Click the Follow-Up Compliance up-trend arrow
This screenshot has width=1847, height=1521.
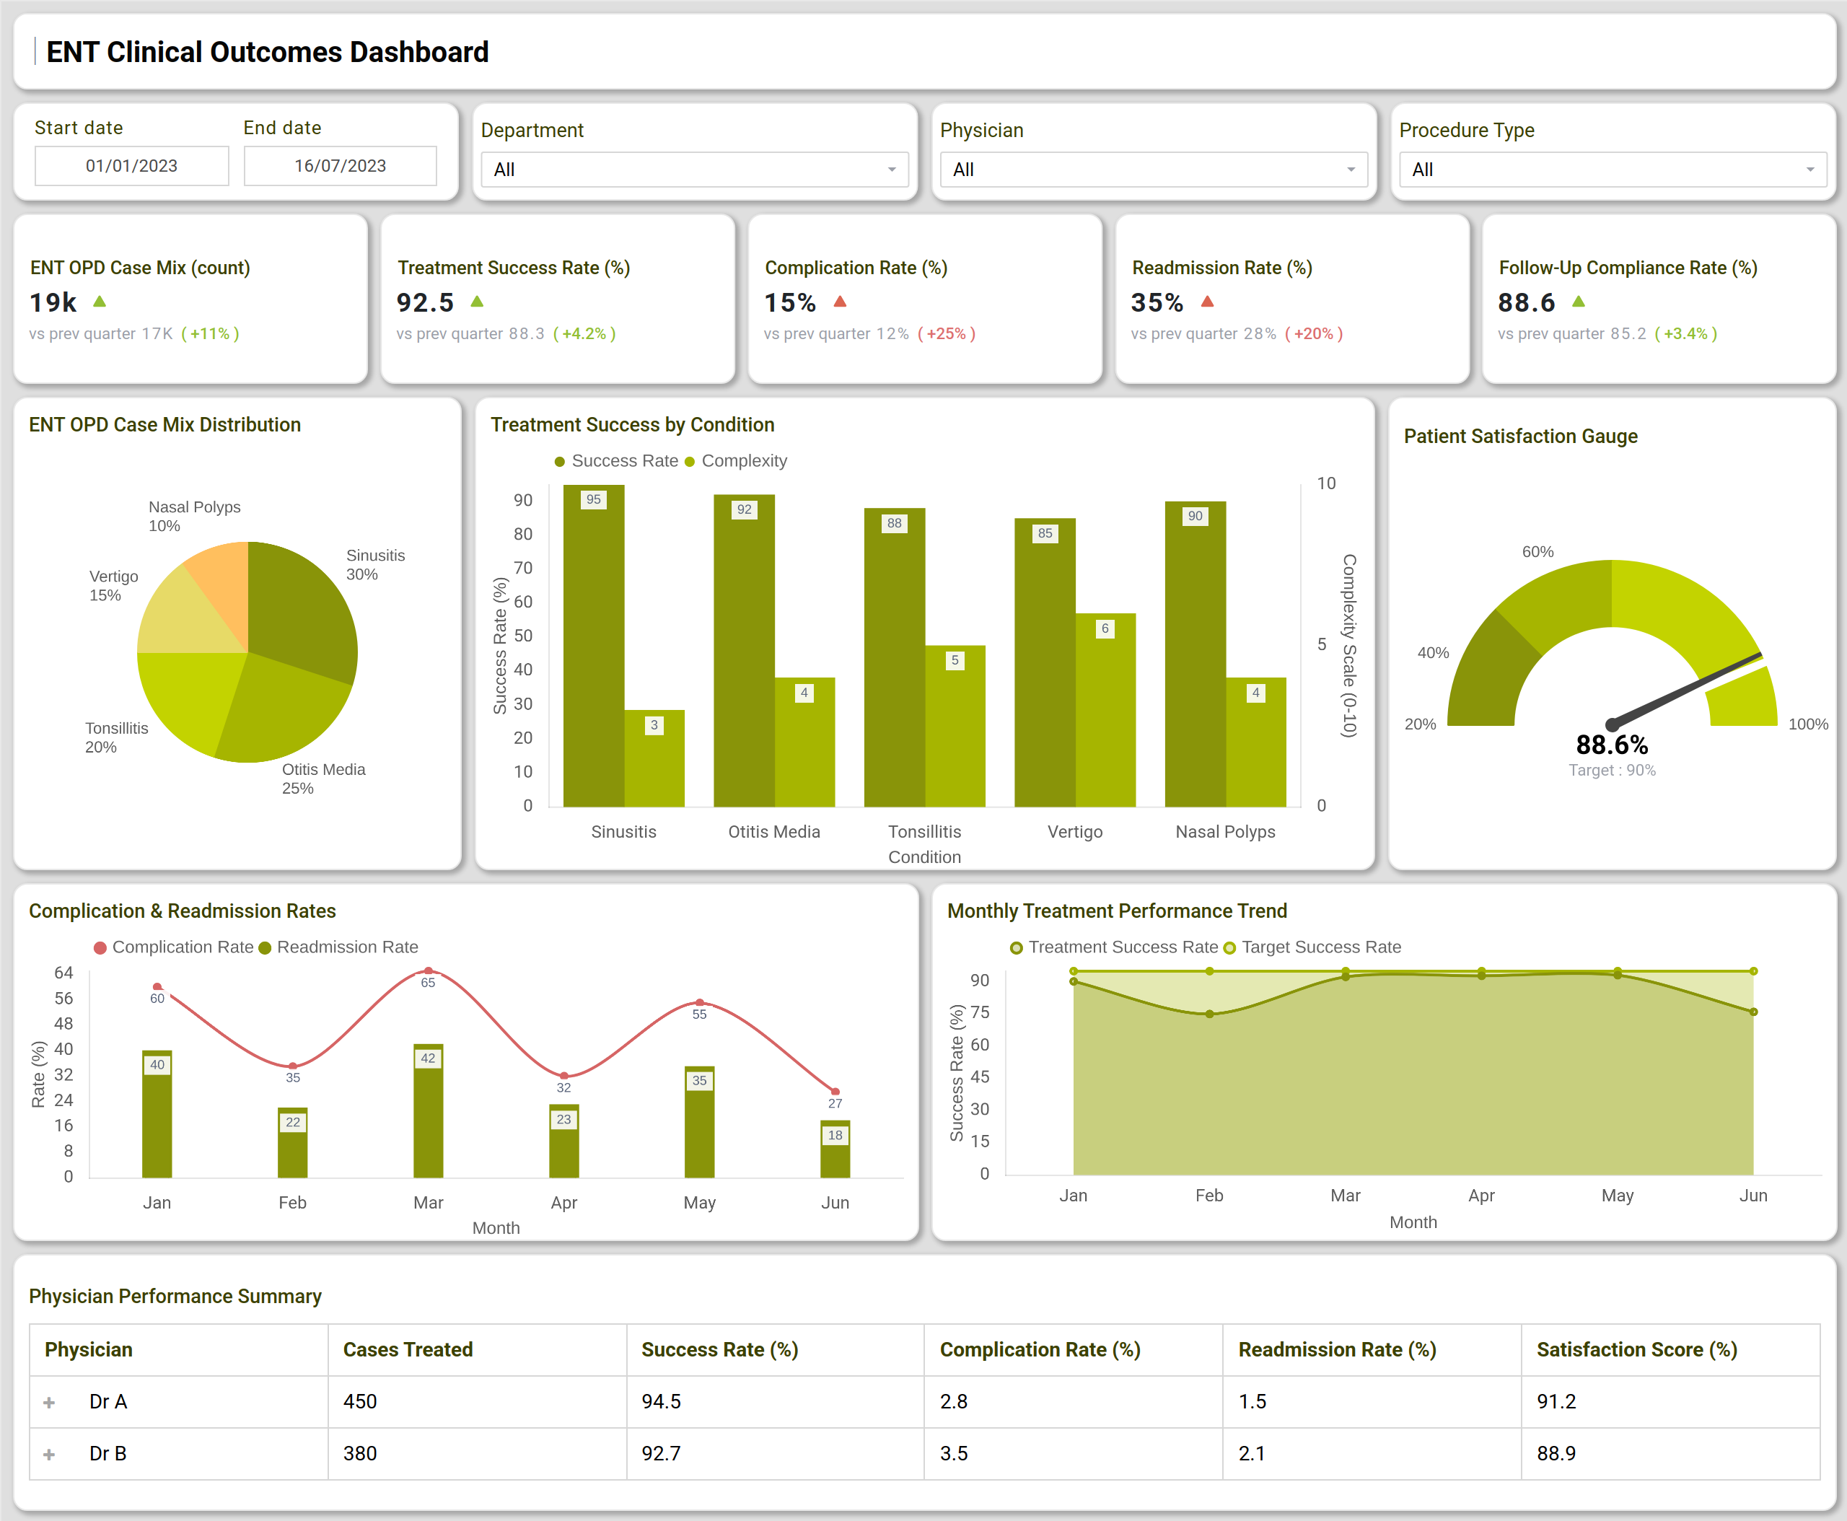(1579, 302)
